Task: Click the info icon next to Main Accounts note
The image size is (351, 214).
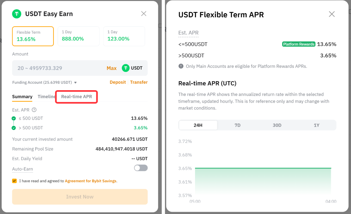Action: tap(181, 66)
